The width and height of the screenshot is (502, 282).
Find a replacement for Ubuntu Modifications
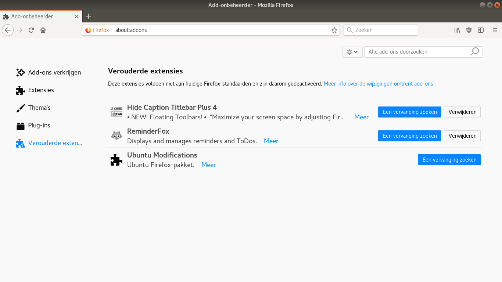449,160
